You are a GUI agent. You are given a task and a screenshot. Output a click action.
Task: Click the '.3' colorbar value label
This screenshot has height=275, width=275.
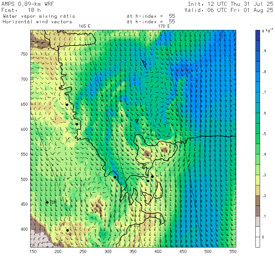tap(264, 175)
